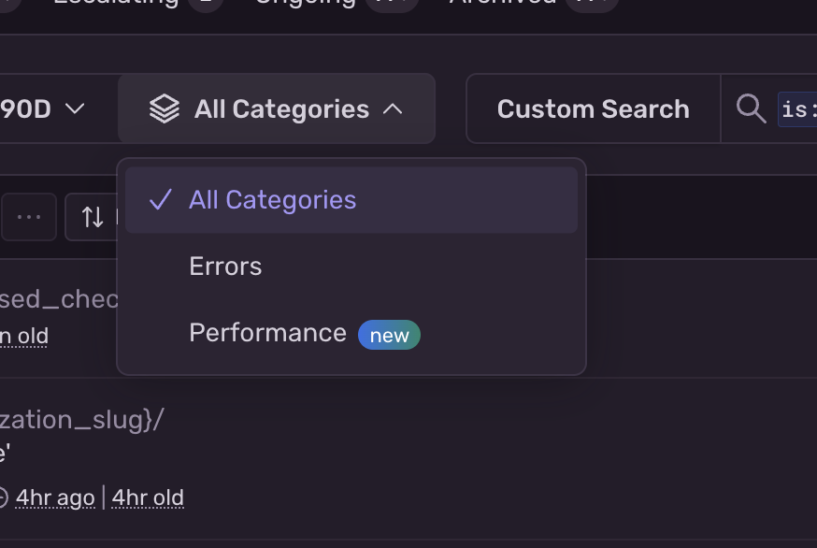Open the ellipsis more-actions menu
Viewport: 817px width, 548px height.
[28, 217]
